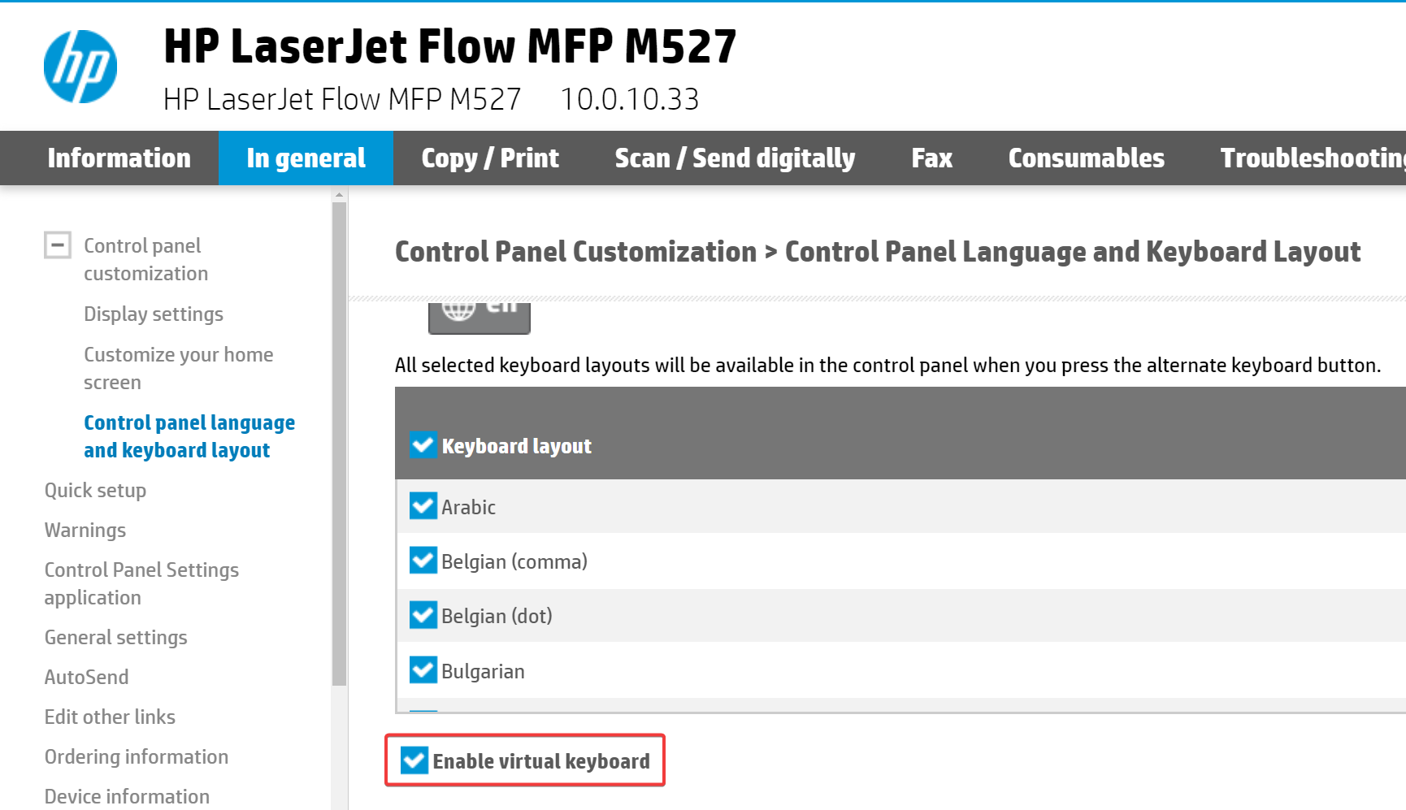Click the HP logo icon

tap(80, 67)
